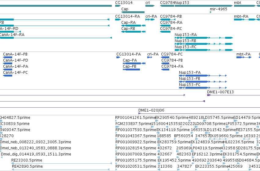Viewport: 260px width, 171px height.
Task: Click transcript CG9784-RC
Action: click(x=165, y=32)
